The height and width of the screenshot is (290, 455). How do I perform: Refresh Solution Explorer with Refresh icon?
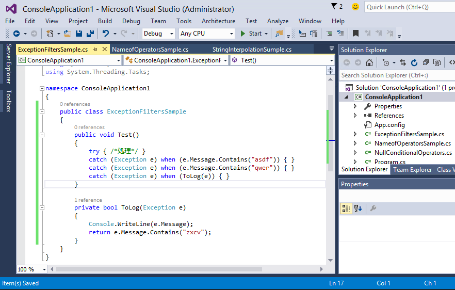coord(414,62)
